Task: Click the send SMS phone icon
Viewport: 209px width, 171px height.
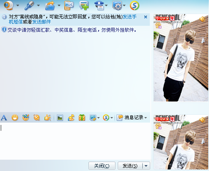Action: [x=69, y=5]
